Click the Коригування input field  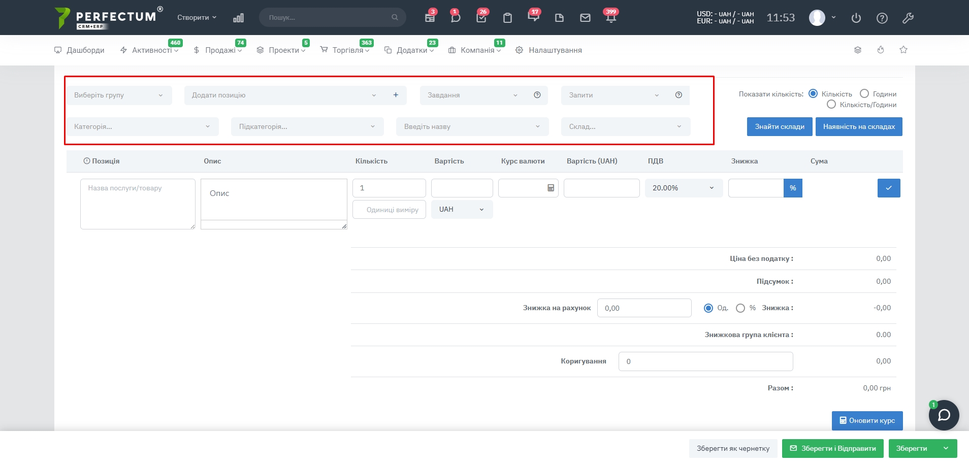click(705, 361)
